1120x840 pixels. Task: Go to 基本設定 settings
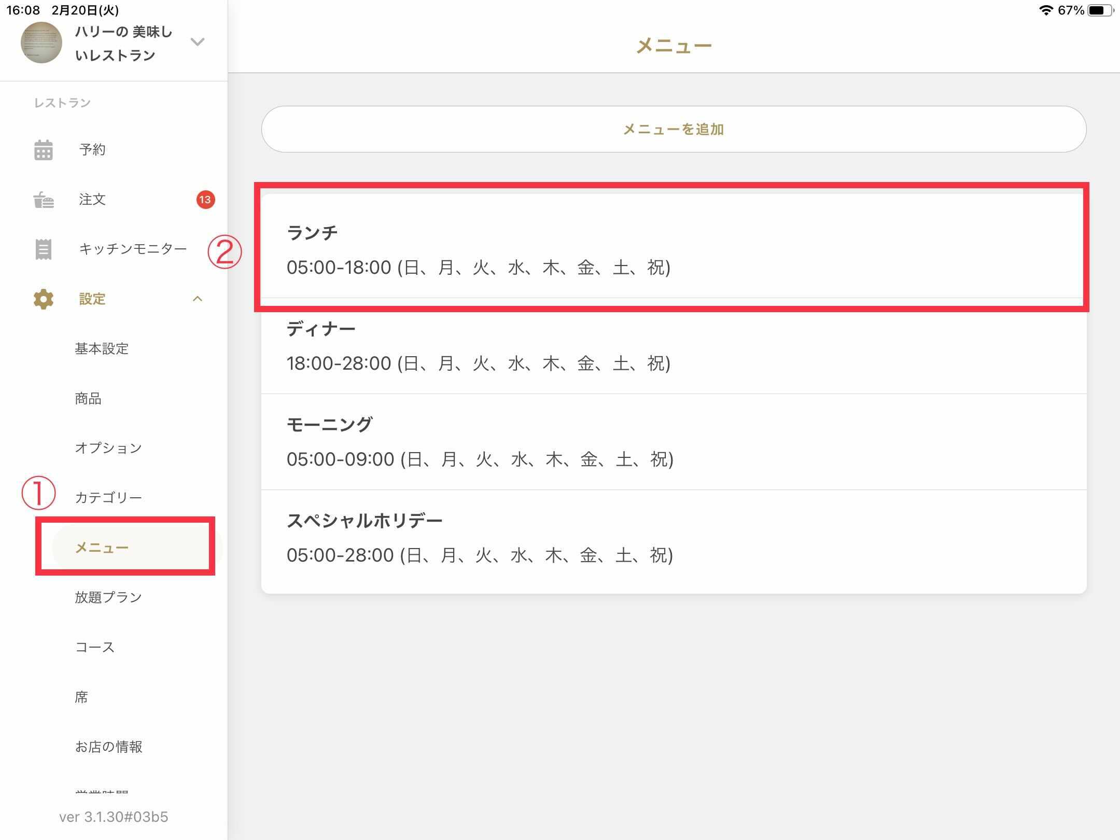click(x=102, y=349)
